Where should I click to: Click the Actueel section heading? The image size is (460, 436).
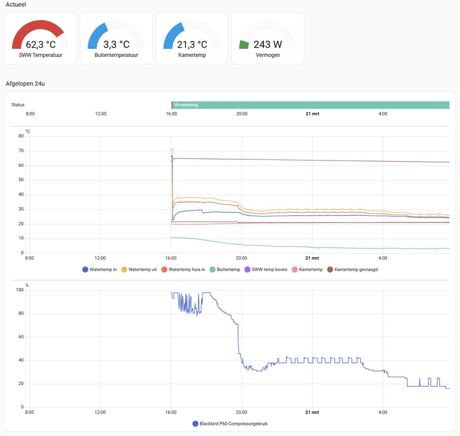[x=16, y=5]
